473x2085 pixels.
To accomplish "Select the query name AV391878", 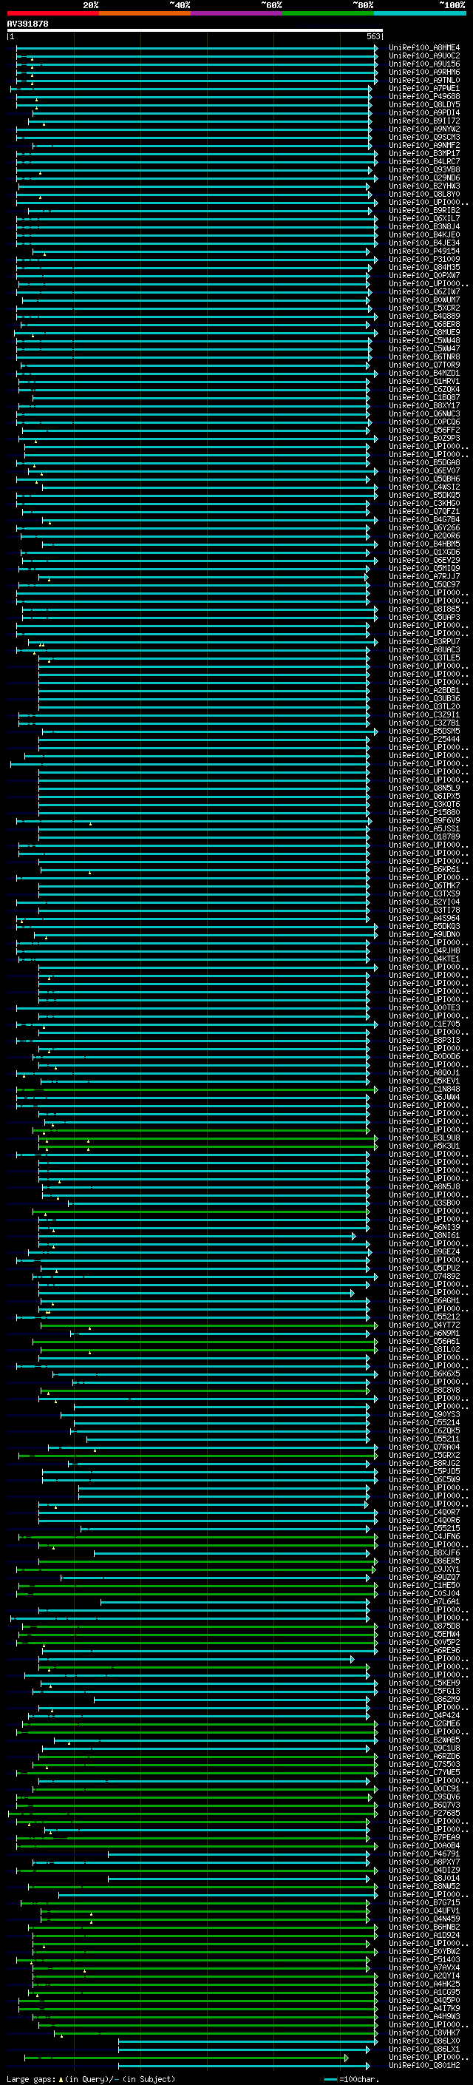I will 27,24.
